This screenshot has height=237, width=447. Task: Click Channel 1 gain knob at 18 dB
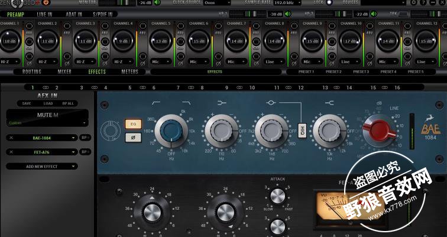click(x=9, y=41)
